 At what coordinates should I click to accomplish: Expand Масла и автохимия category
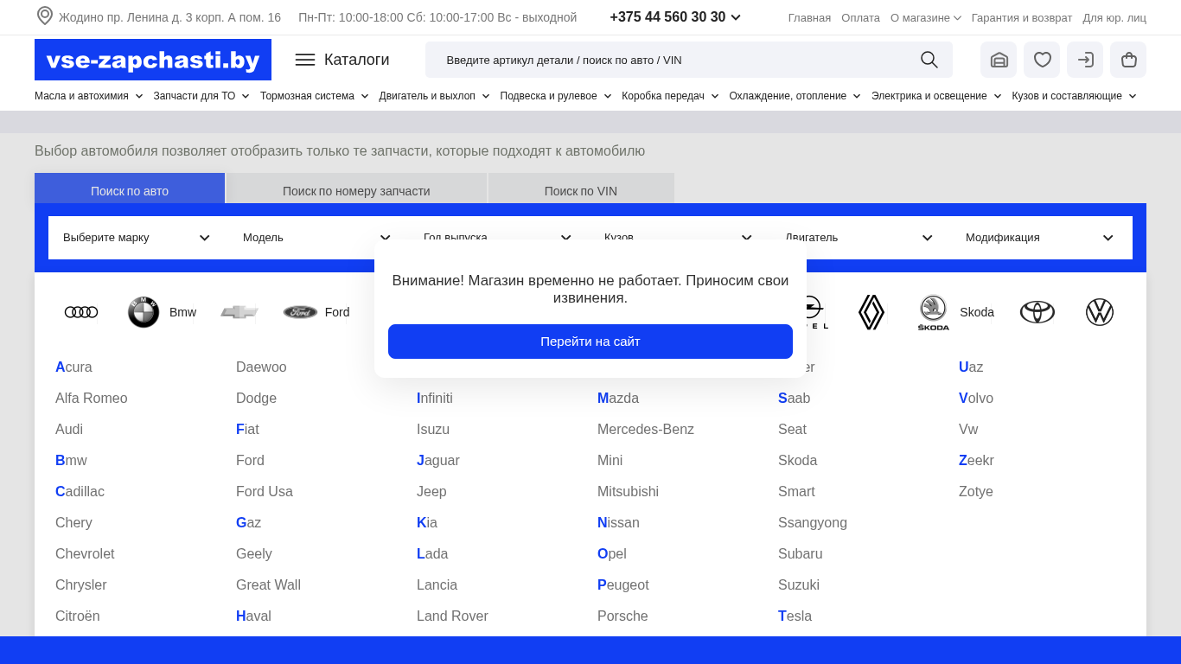point(88,96)
